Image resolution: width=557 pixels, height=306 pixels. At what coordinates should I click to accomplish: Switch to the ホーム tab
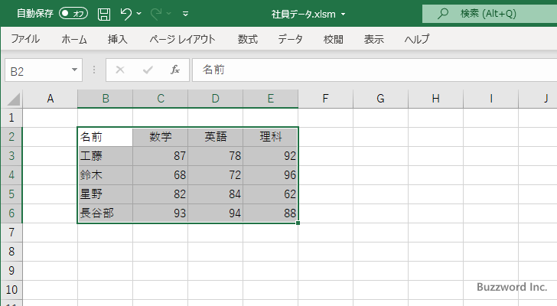tap(74, 39)
